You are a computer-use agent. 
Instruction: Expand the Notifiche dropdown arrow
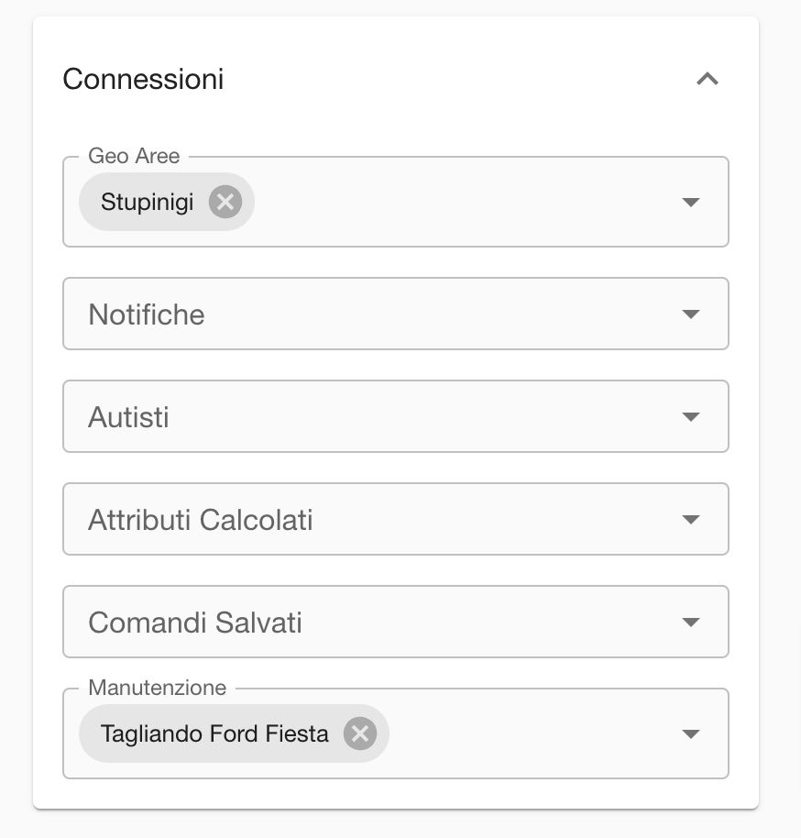coord(691,314)
